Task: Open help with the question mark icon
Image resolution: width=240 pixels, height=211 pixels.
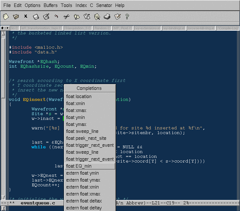Action: (x=127, y=16)
